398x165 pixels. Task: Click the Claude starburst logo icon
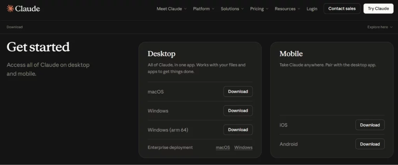(10, 9)
